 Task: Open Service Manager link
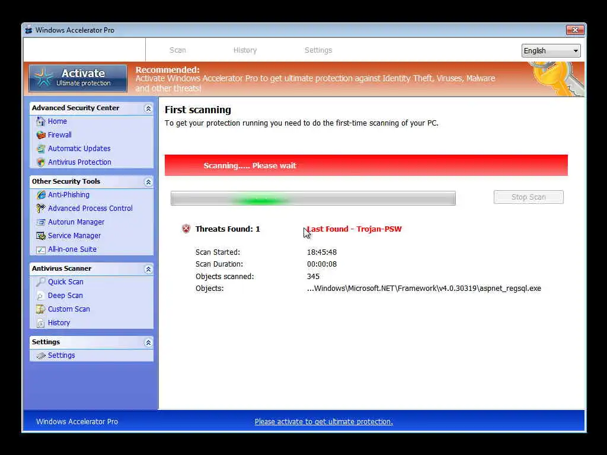[x=74, y=236]
